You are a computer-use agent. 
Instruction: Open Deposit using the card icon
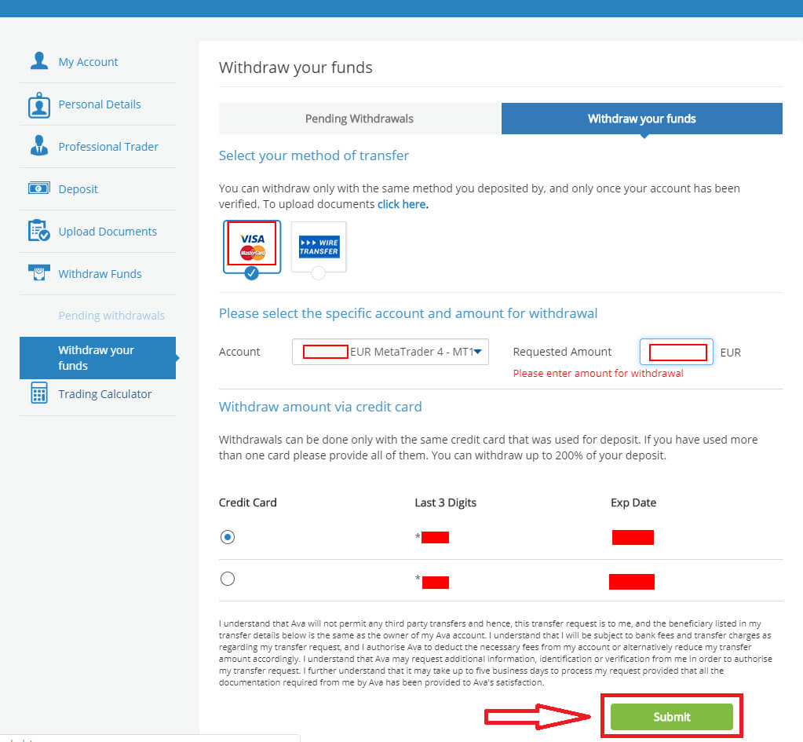[39, 188]
